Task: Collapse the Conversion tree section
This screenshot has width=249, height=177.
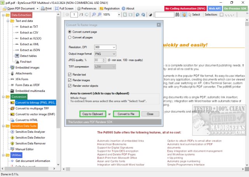Action: 3,97
